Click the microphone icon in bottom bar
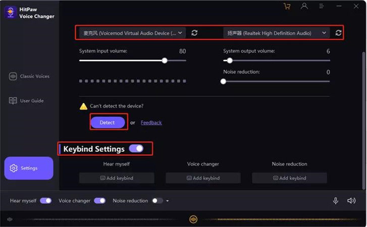Viewport: 367px width, 227px height. coord(335,201)
